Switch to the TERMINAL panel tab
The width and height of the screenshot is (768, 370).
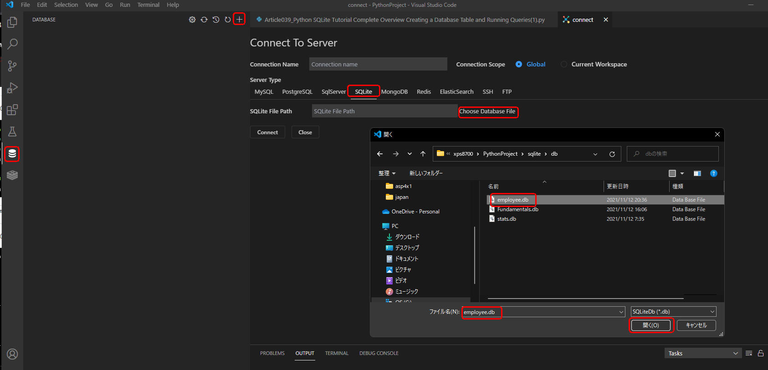coord(337,353)
